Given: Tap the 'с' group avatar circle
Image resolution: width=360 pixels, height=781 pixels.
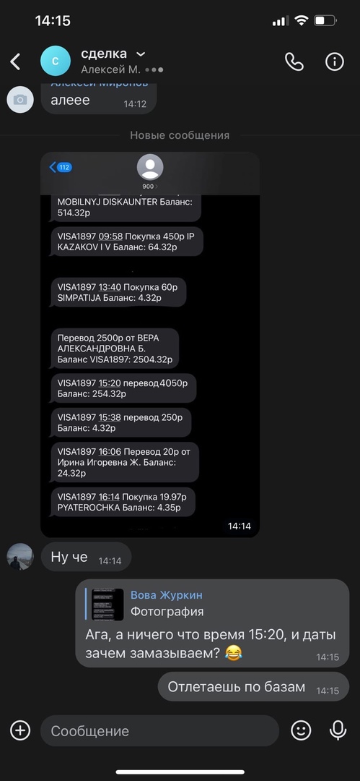Looking at the screenshot, I should 56,61.
